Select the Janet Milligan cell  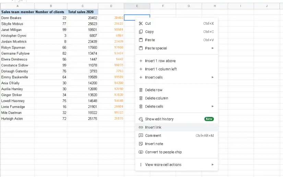[17, 30]
